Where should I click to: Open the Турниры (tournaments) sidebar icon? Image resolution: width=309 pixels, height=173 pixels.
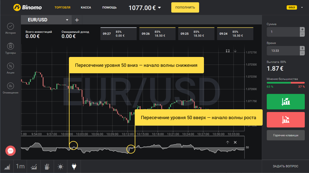[x=11, y=46]
